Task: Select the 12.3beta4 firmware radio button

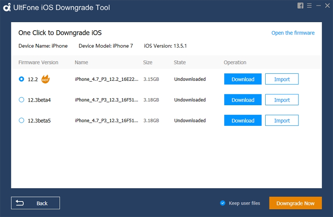Action: click(x=21, y=100)
